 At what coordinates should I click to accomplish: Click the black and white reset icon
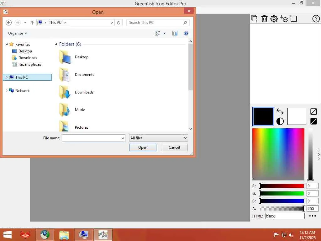280,121
